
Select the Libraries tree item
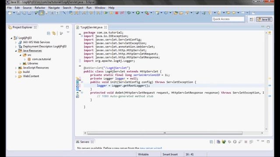pyautogui.click(x=33, y=63)
